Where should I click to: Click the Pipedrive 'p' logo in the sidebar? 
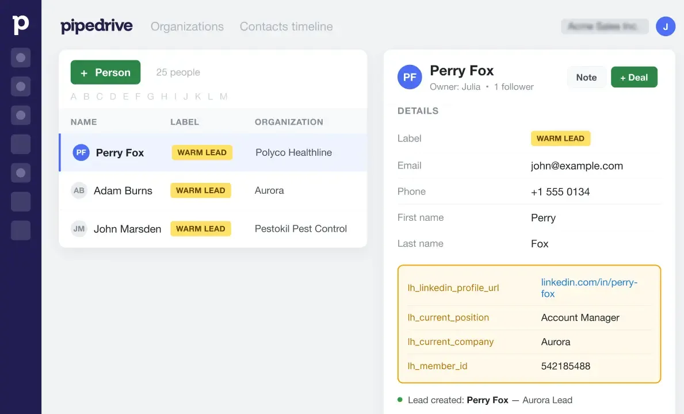pyautogui.click(x=21, y=25)
